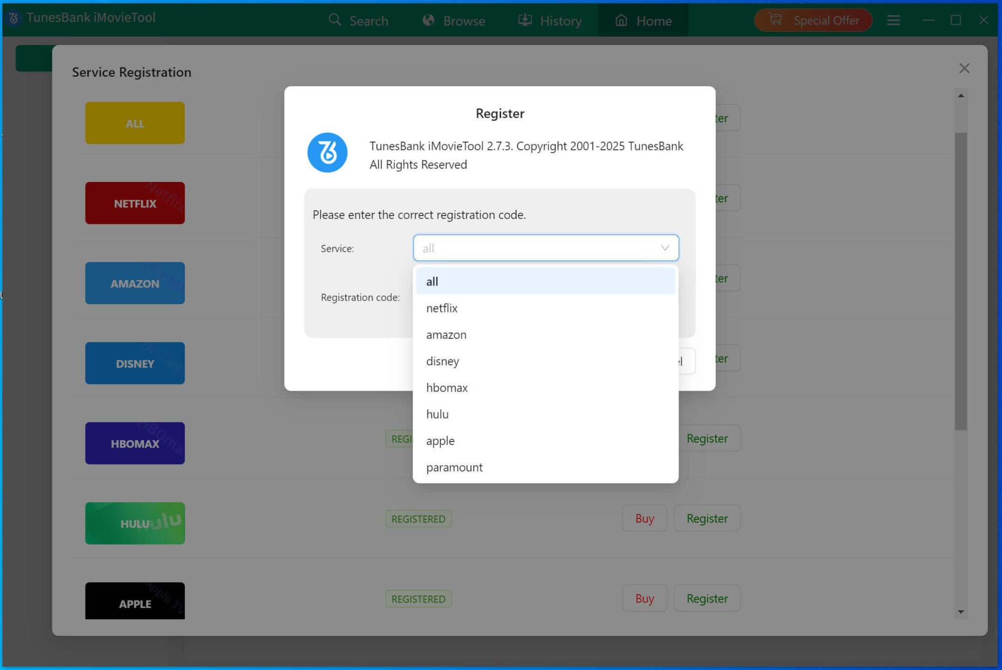Click the shopping cart icon on Special Offer
1002x670 pixels.
coord(777,20)
